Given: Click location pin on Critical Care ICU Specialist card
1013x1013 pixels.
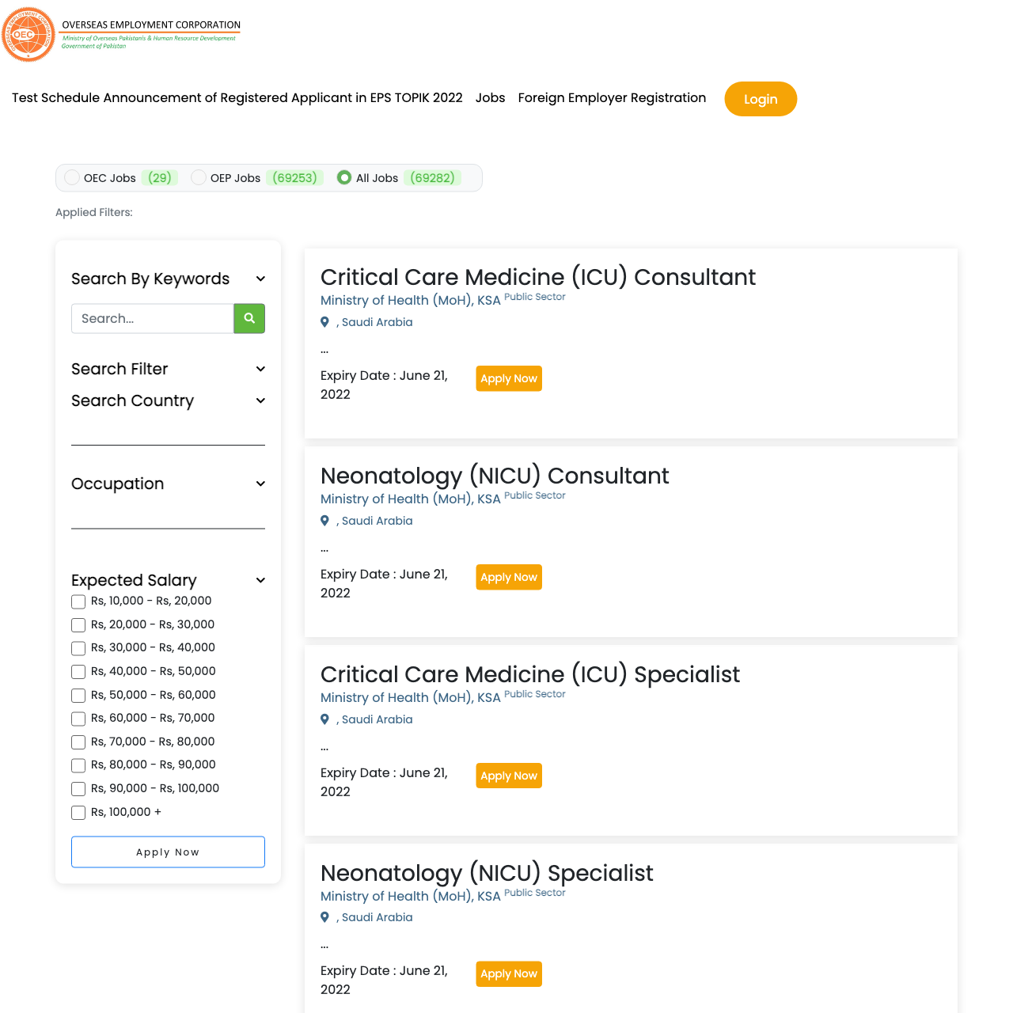Looking at the screenshot, I should click(324, 719).
